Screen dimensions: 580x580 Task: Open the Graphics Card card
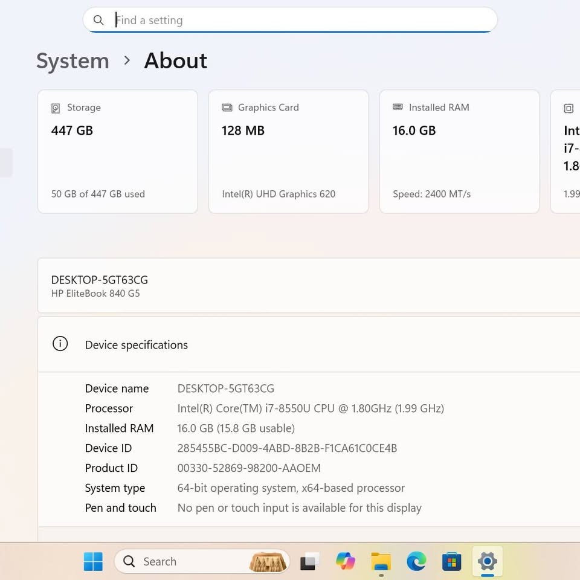pos(289,152)
